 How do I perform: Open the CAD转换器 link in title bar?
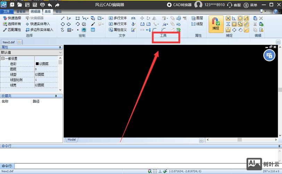(x=179, y=5)
